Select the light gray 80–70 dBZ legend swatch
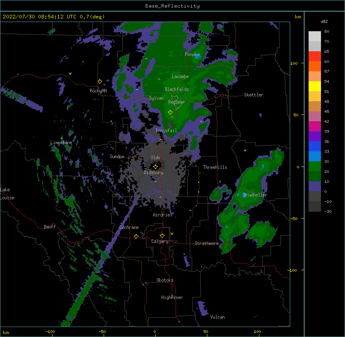Screen dimensions: 345x337 click(315, 36)
